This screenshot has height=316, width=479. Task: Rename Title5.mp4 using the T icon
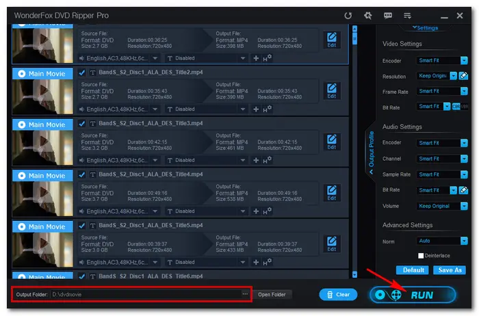pos(93,226)
